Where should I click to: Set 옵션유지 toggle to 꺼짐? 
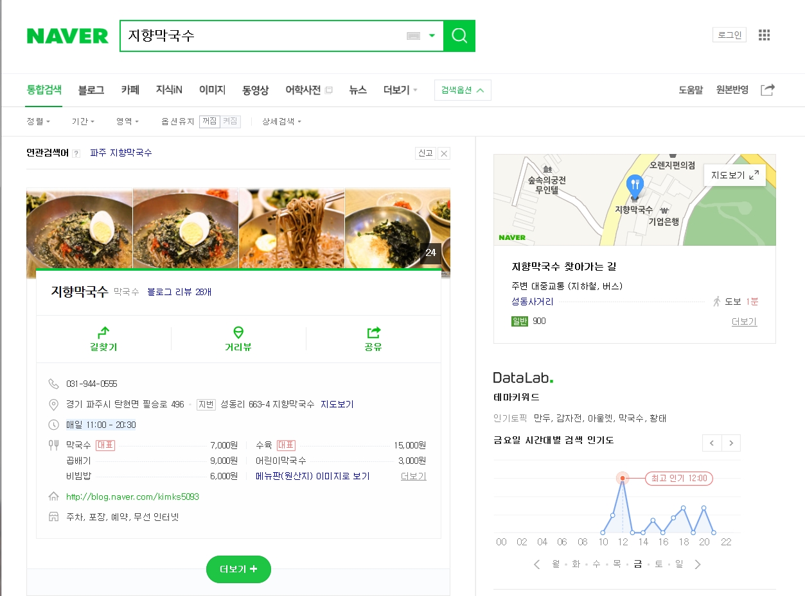(x=209, y=121)
